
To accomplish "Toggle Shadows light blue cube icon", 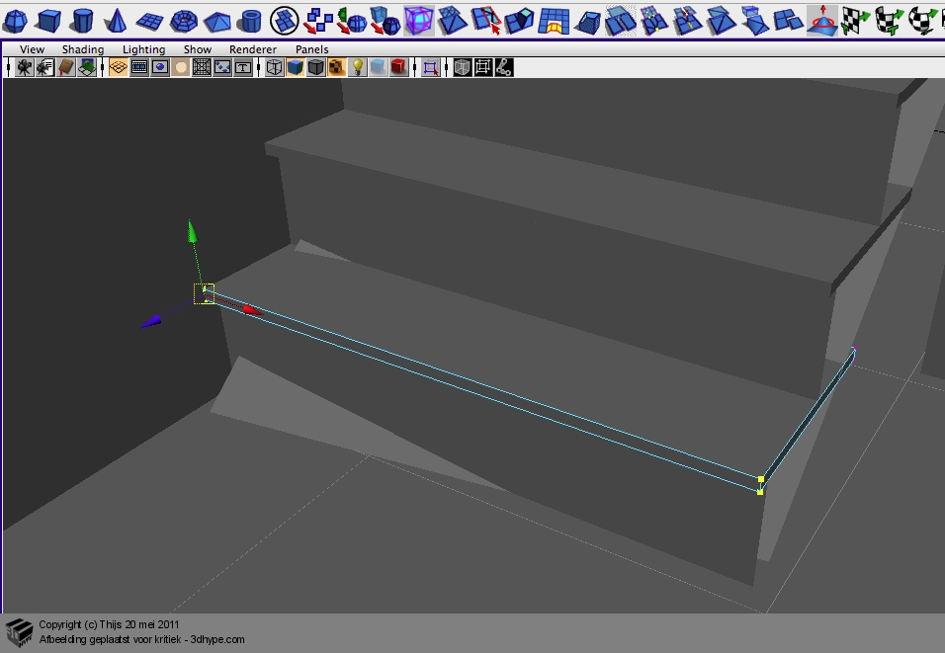I will (x=378, y=67).
